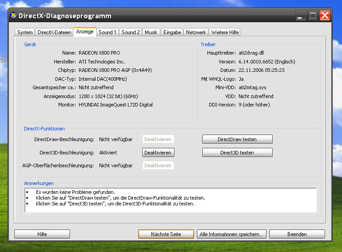Switch to the Netzwerk tab
Screen dimensions: 342x252
pos(196,32)
